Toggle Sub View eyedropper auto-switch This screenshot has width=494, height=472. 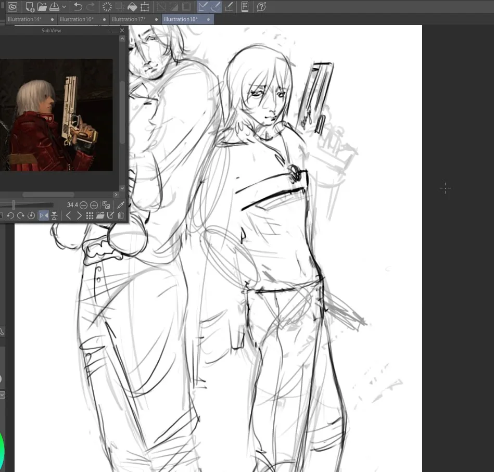pyautogui.click(x=121, y=206)
